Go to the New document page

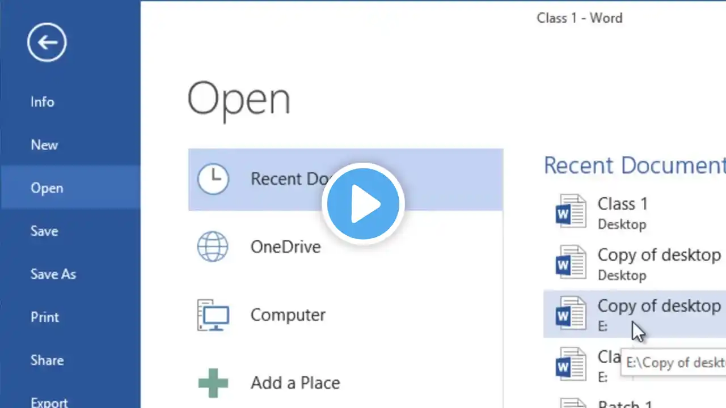[x=44, y=145]
